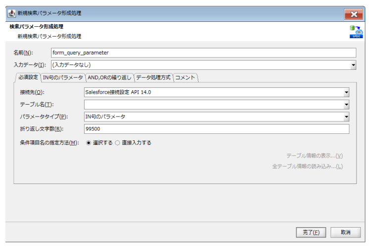This screenshot has width=369, height=247.
Task: Select the 選択する radio button
Action: click(x=89, y=143)
